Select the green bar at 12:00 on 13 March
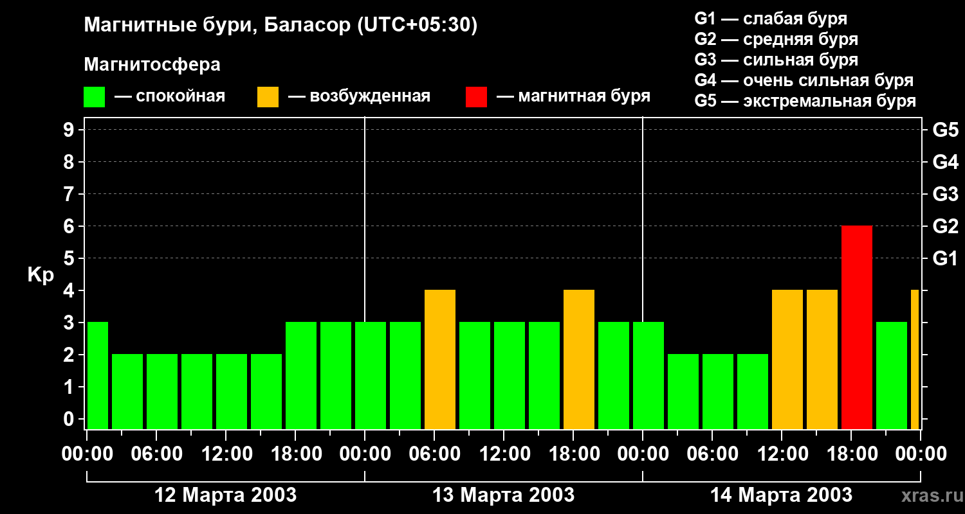 click(510, 376)
